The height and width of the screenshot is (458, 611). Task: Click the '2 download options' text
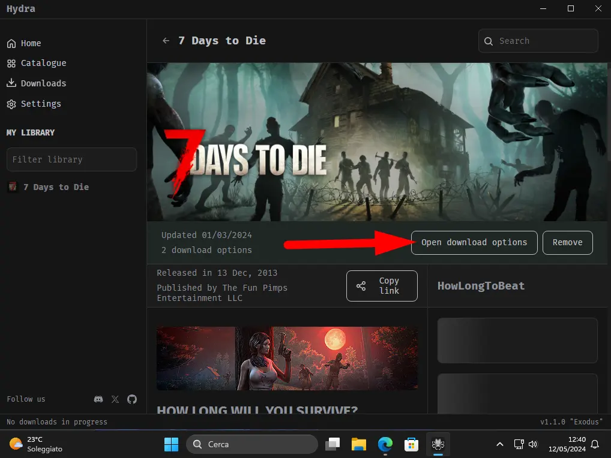[206, 250]
